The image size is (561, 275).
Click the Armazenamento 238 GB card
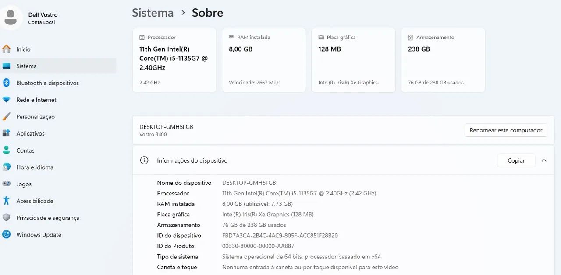coord(443,60)
